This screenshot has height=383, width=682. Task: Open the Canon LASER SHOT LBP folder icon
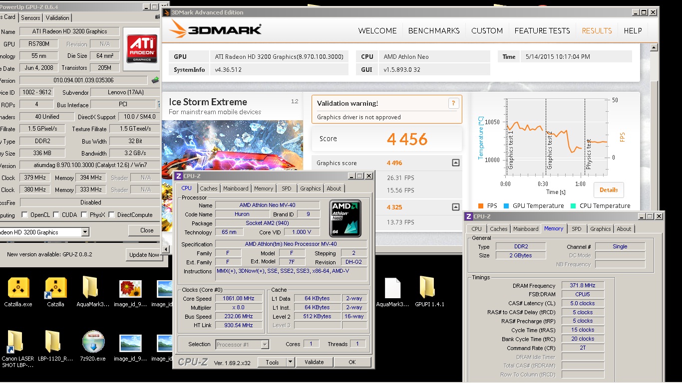(15, 342)
